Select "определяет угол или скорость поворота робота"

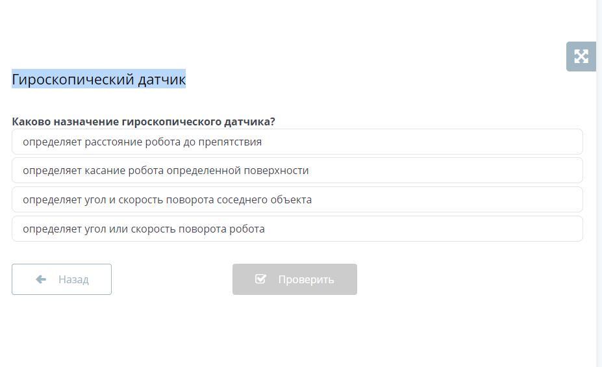point(297,229)
